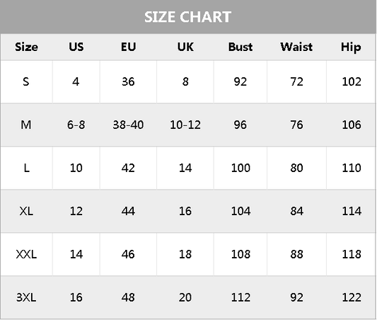
Task: Select the Hip column header
Action: [351, 47]
